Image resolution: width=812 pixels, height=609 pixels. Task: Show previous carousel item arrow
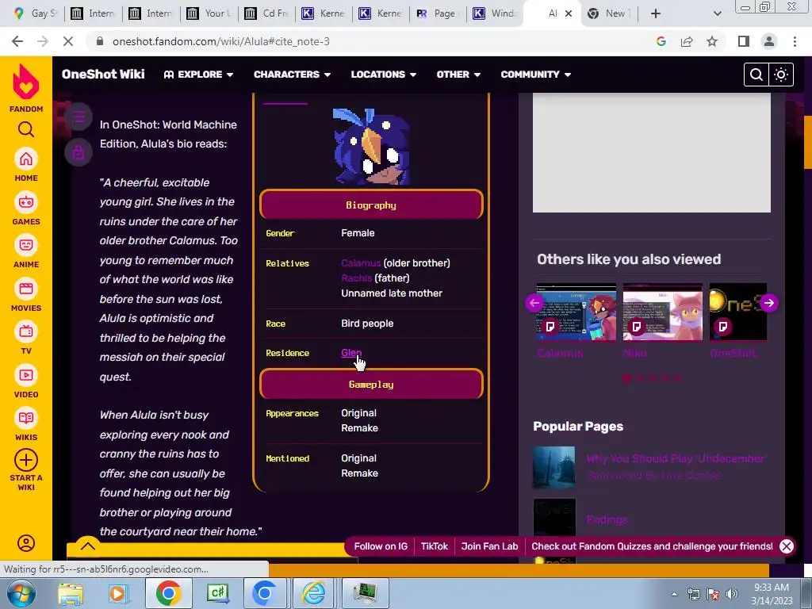[534, 303]
